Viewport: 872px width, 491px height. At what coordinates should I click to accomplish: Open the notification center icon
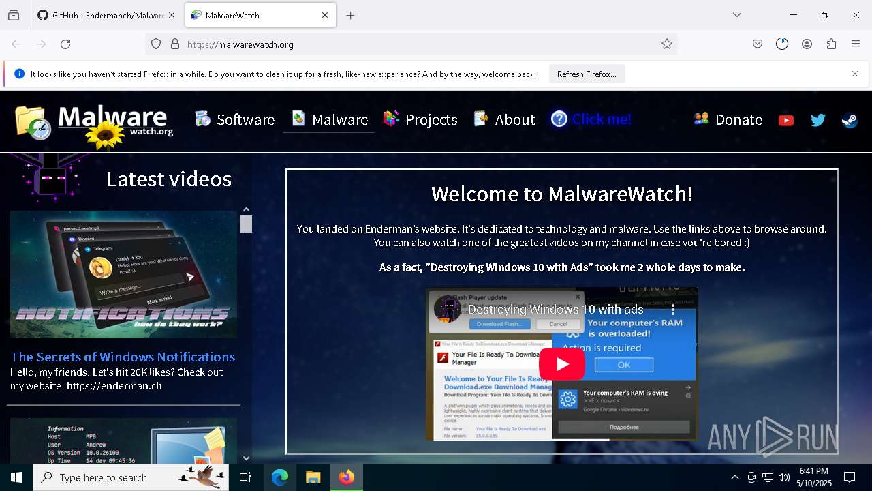850,477
